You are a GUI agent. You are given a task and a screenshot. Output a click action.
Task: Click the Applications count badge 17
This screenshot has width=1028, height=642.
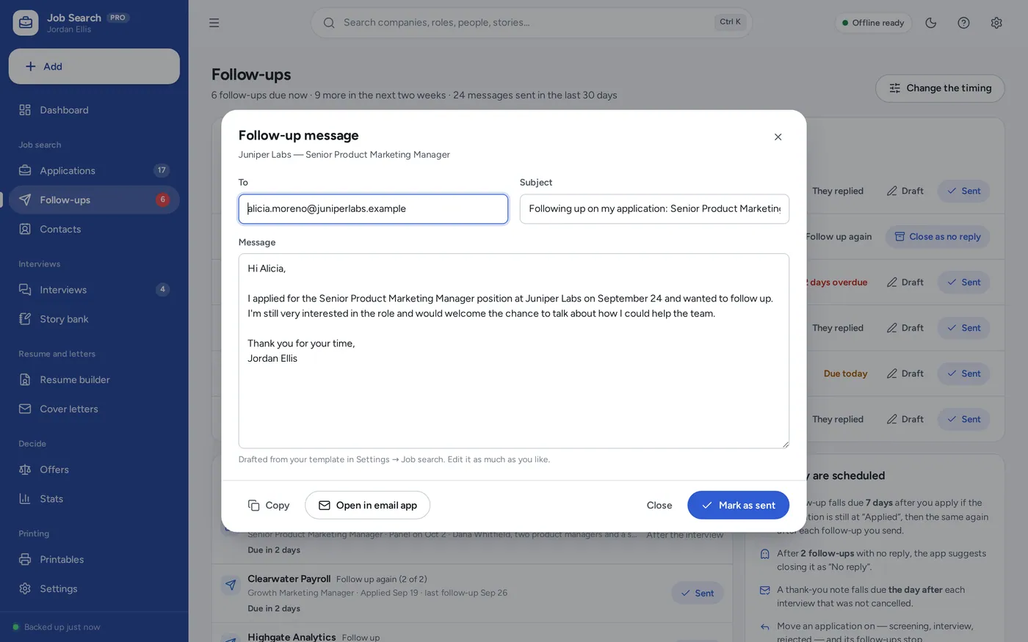(162, 170)
